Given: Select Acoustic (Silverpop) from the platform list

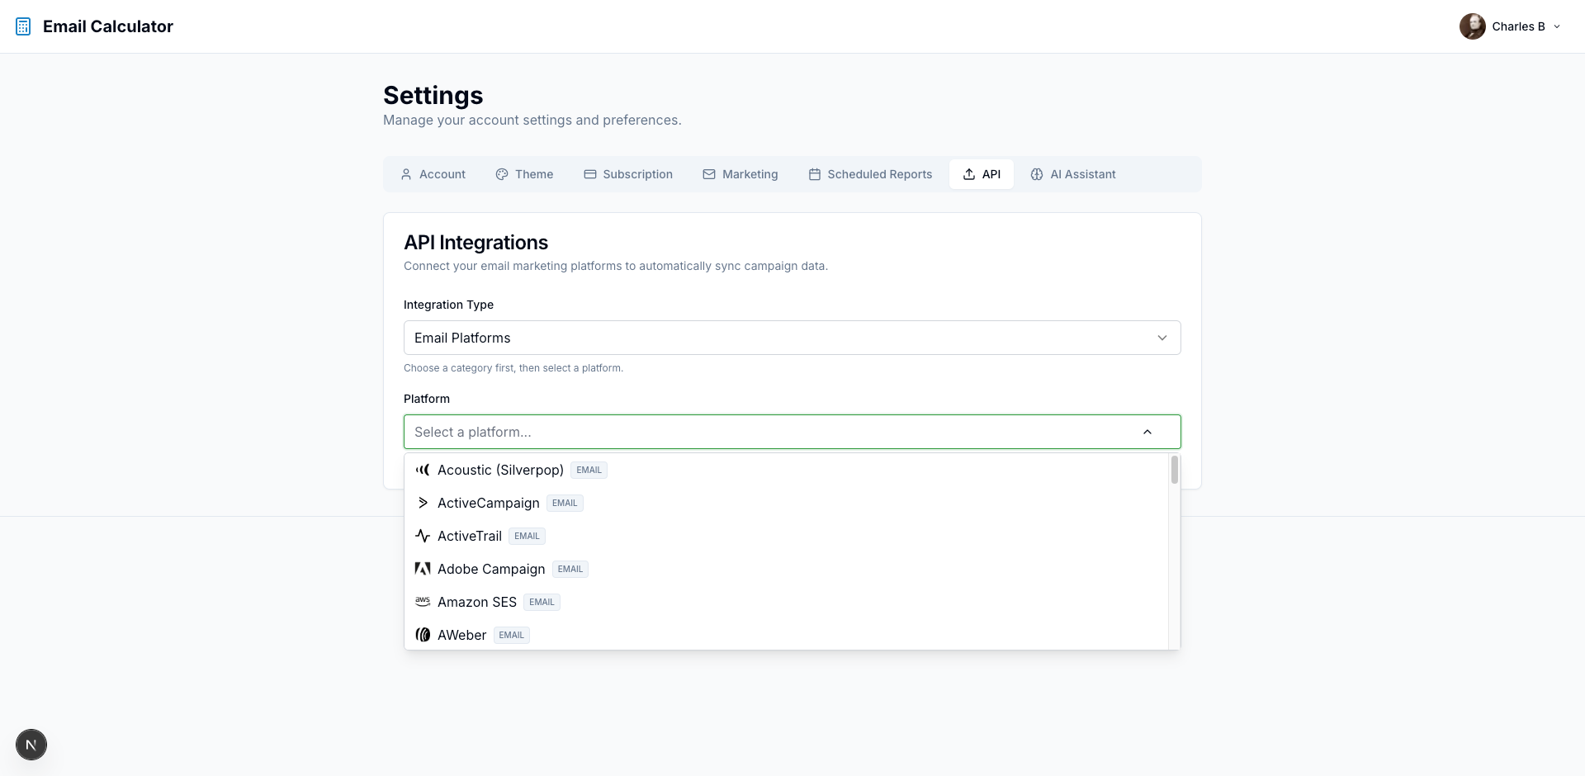Looking at the screenshot, I should click(x=500, y=470).
